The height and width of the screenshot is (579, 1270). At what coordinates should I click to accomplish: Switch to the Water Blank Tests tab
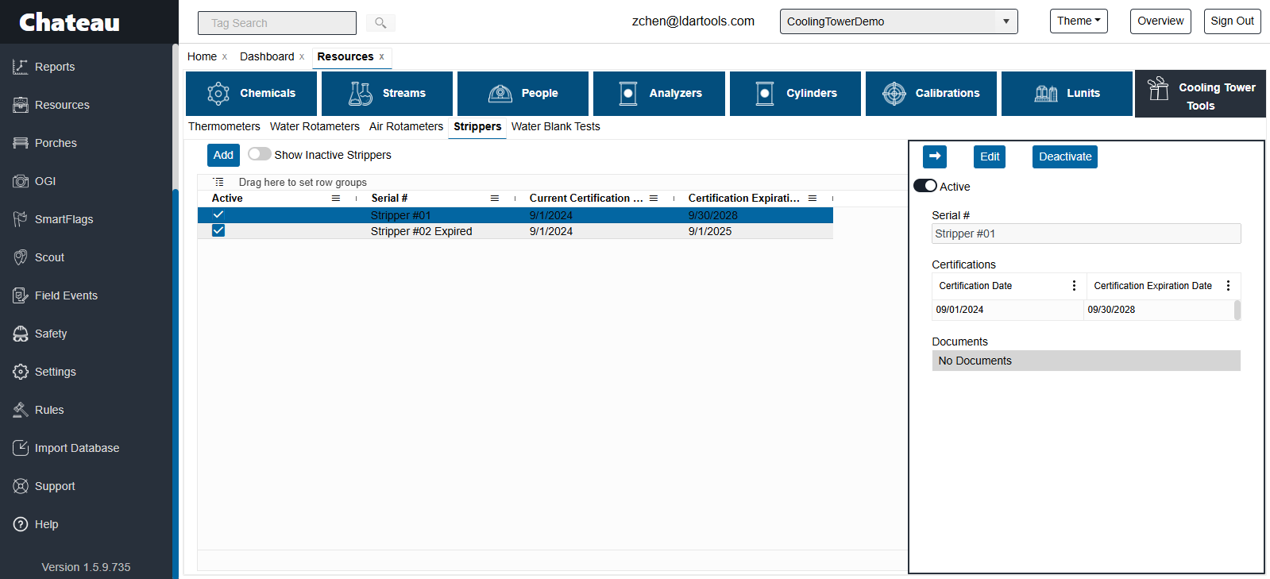[555, 126]
